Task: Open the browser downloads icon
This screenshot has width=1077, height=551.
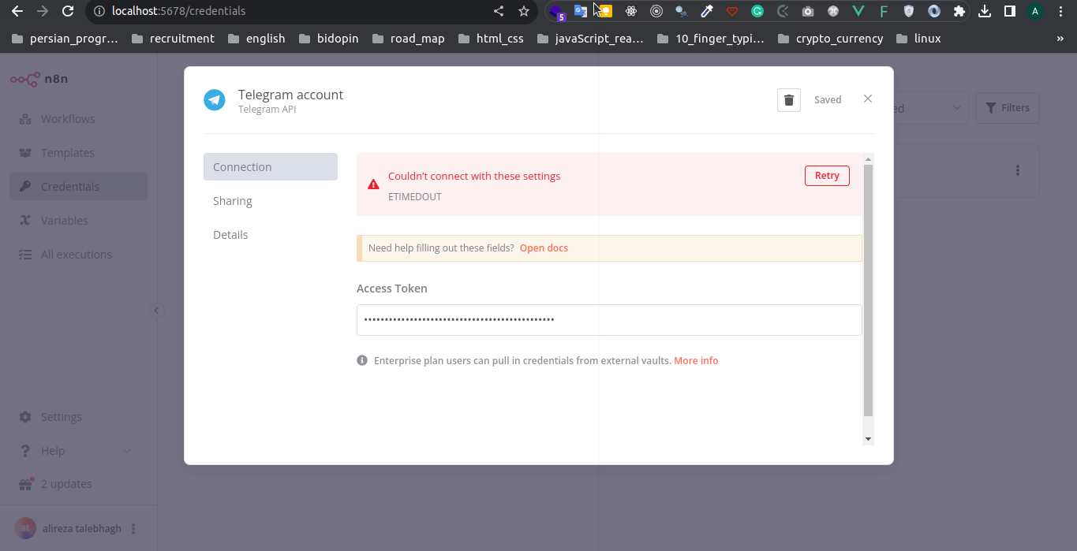Action: [984, 11]
